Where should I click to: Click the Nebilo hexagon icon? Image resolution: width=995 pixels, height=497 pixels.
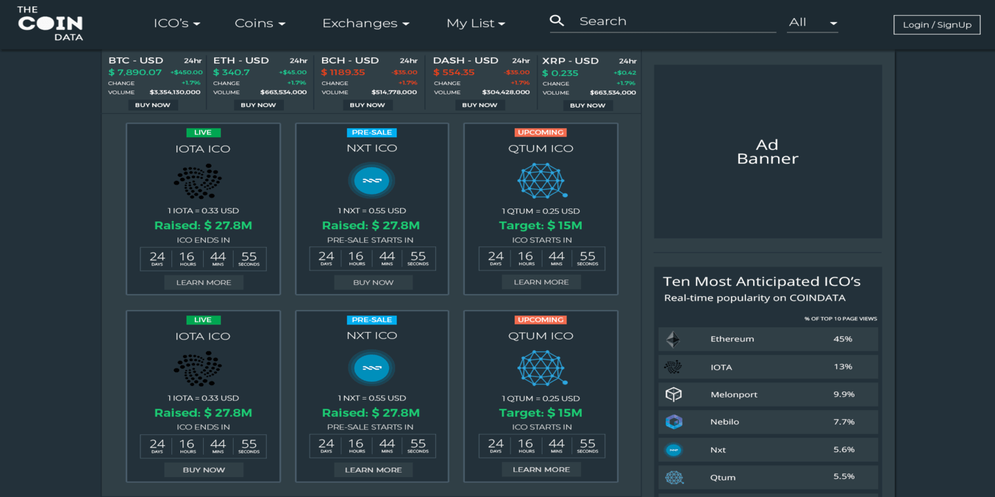coord(674,422)
